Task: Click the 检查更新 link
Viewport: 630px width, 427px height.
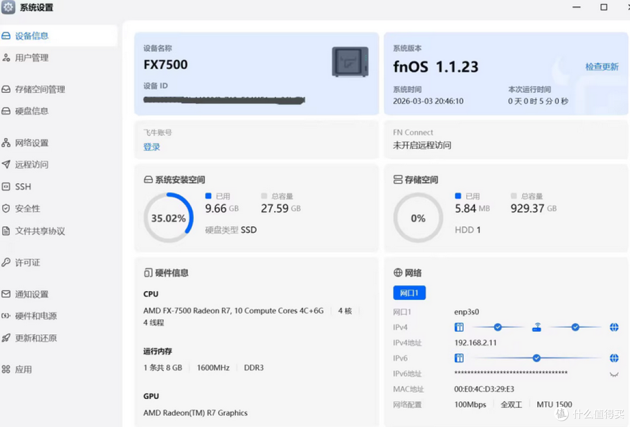Action: click(601, 66)
